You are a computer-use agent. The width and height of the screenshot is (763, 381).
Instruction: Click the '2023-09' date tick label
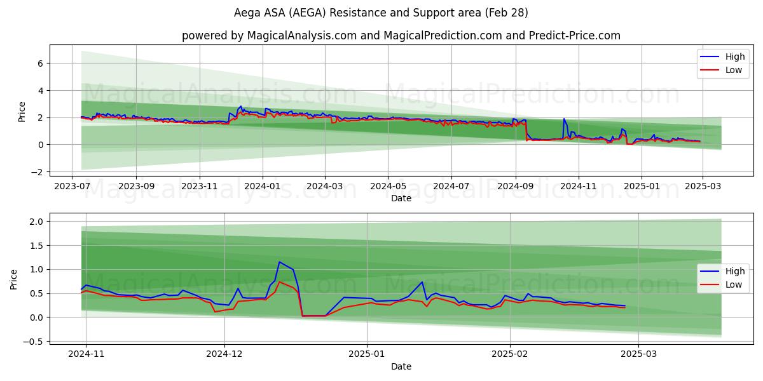coord(136,187)
